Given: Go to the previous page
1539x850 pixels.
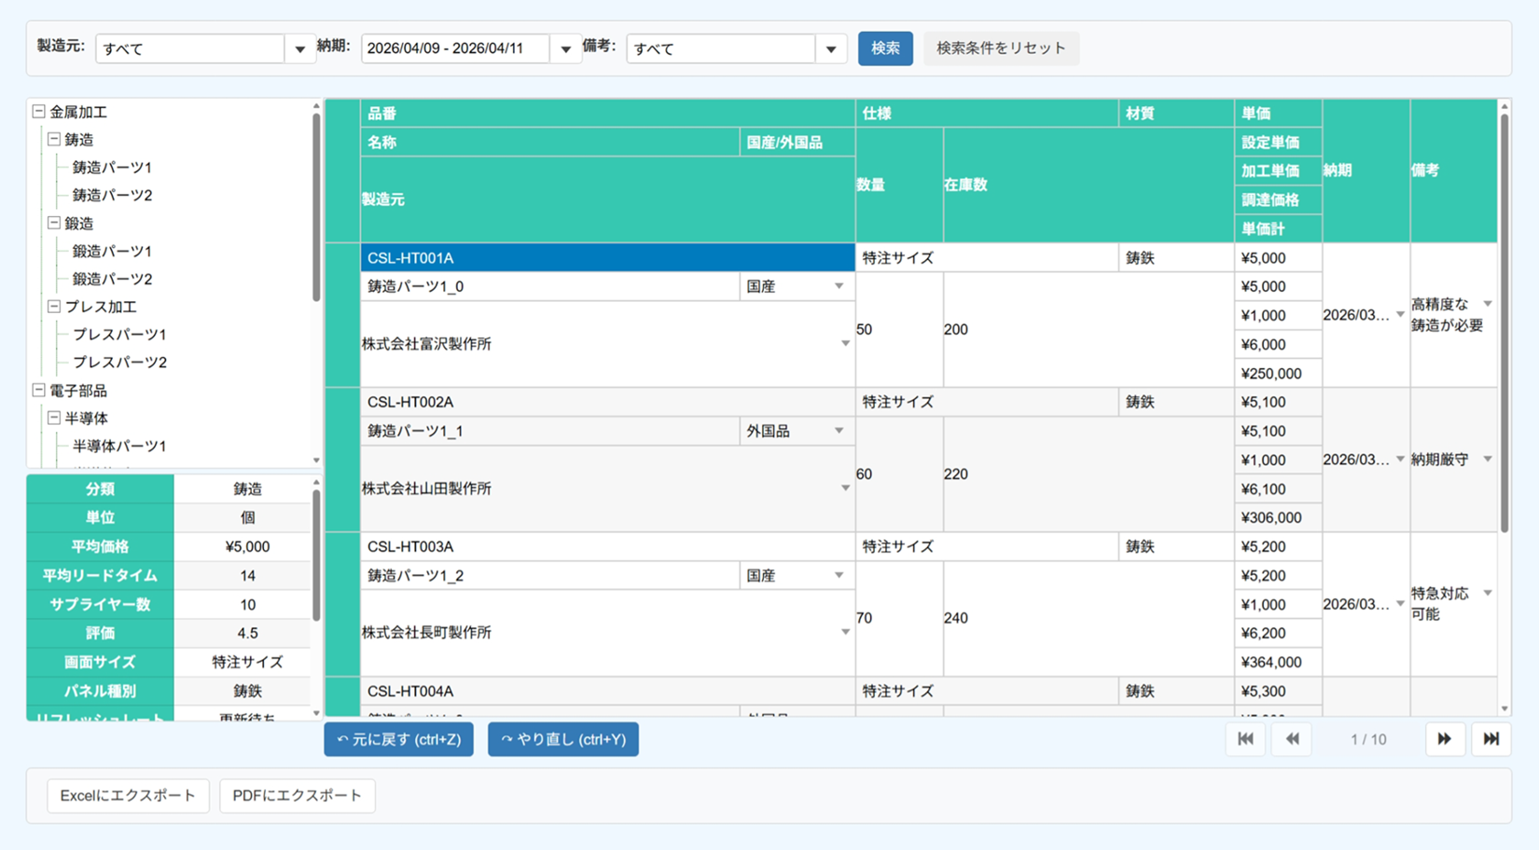Looking at the screenshot, I should point(1292,739).
